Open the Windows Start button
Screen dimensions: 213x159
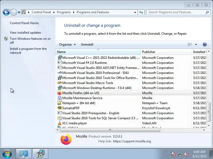pos(7,154)
